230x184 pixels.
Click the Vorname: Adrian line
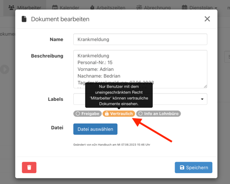(x=95, y=69)
